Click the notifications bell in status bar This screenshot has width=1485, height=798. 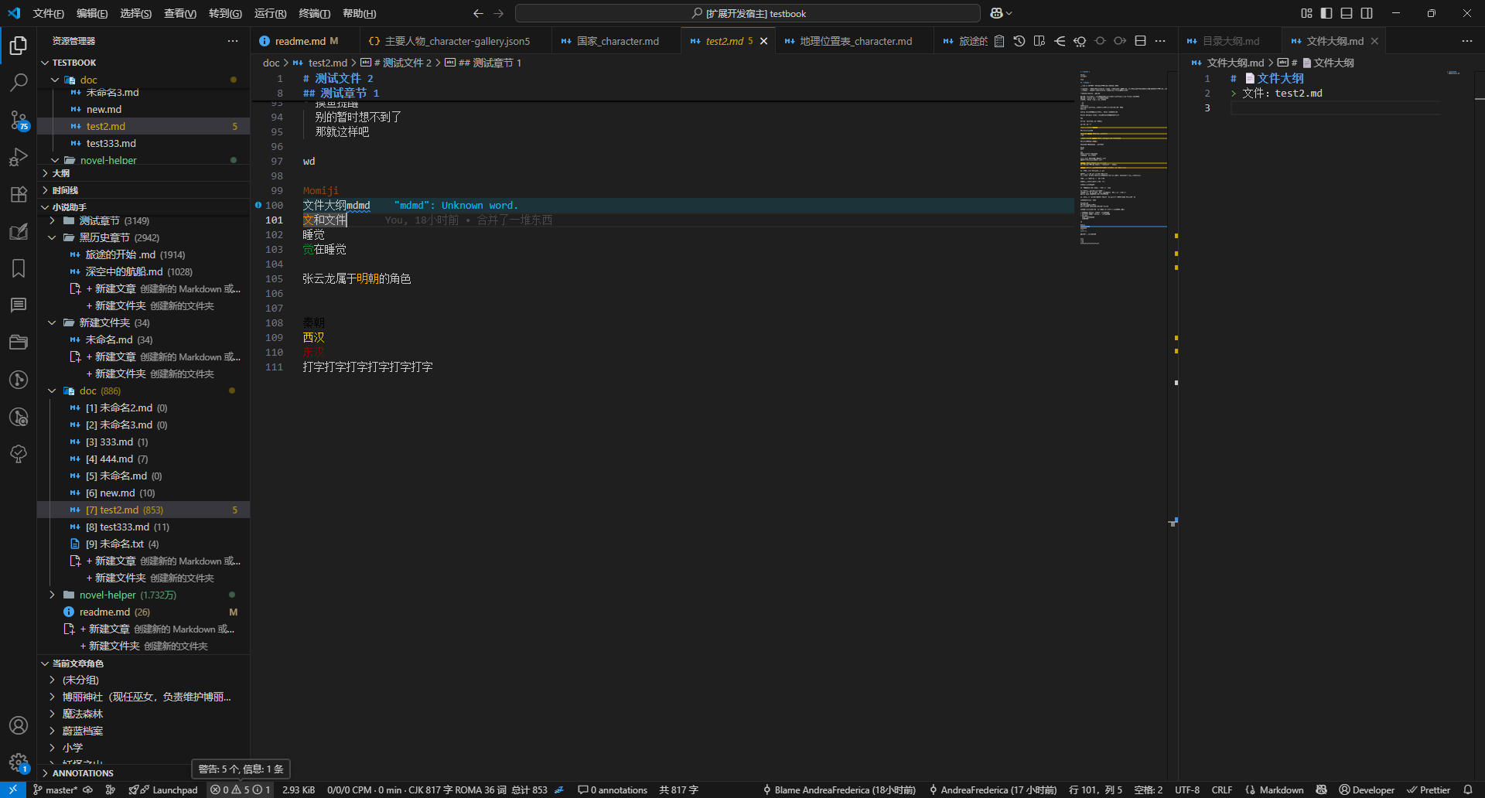pyautogui.click(x=1468, y=789)
